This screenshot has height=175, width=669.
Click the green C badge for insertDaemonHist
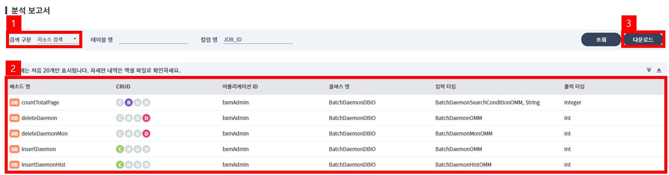[120, 165]
